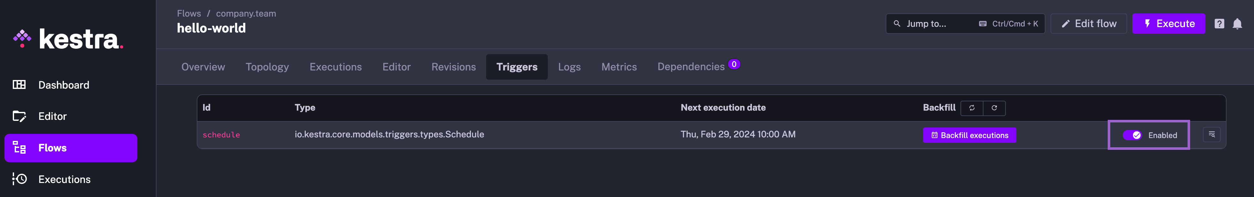Viewport: 1254px width, 197px height.
Task: Click the sync arrows icon beside Backfill
Action: click(x=972, y=108)
